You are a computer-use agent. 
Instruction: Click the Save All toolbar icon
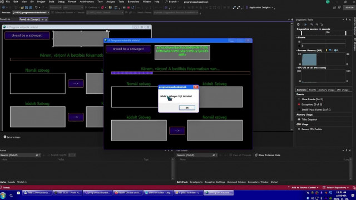pyautogui.click(x=30, y=7)
